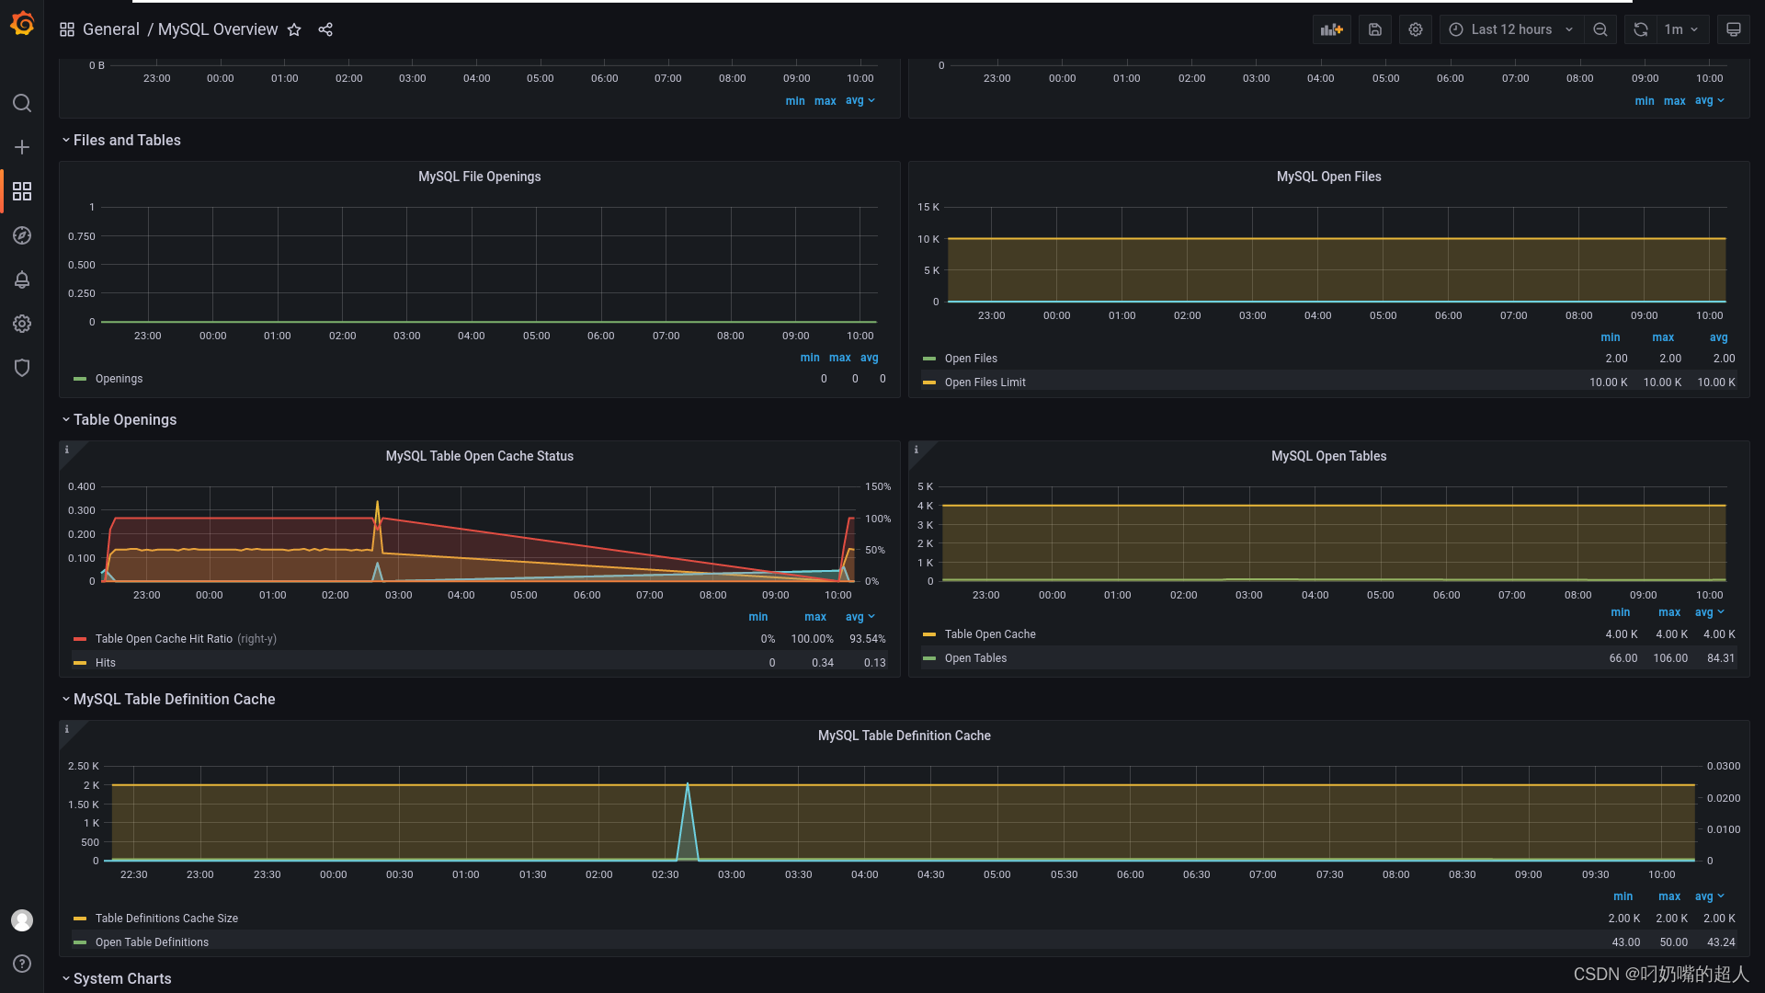Show info for MySQL Open Tables panel

[x=917, y=450]
